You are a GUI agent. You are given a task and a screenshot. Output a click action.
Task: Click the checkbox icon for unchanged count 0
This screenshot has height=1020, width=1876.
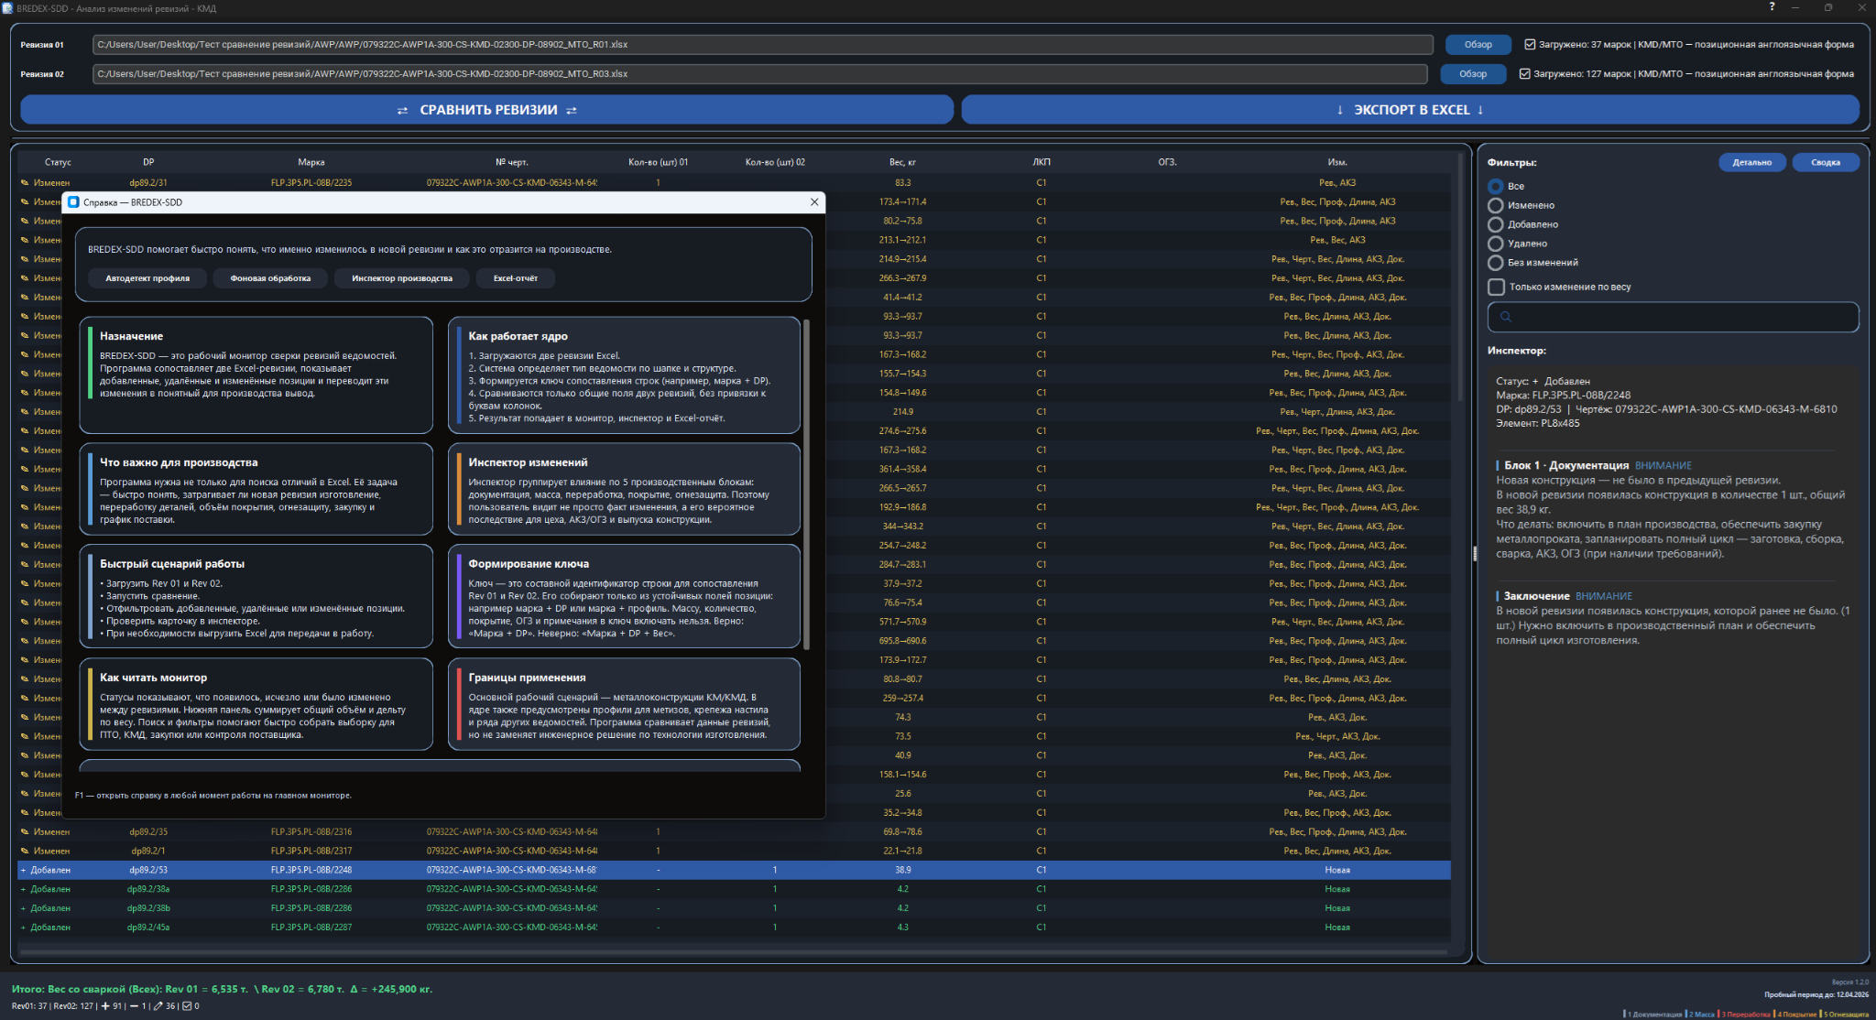click(x=187, y=1006)
